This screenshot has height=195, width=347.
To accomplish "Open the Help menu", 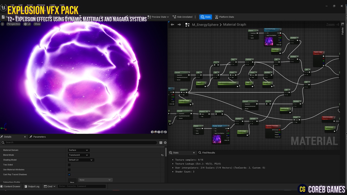I will (62, 5).
